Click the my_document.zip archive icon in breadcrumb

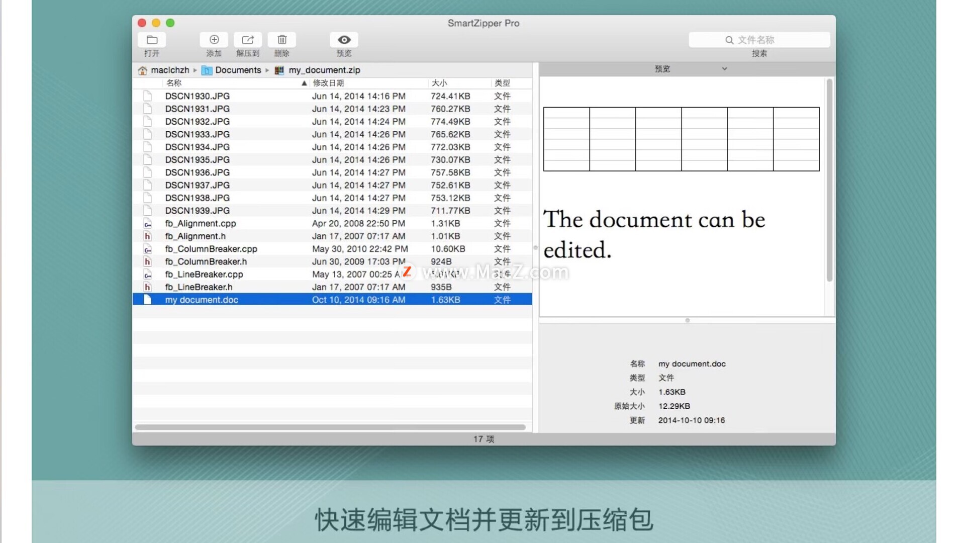coord(279,70)
